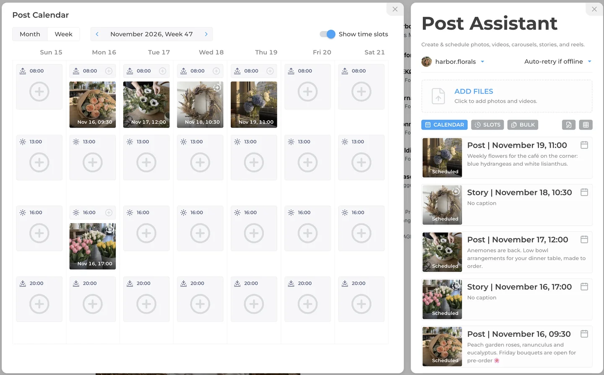This screenshot has height=375, width=604.
Task: Add post to Thu 19 20:00 slot
Action: point(254,304)
